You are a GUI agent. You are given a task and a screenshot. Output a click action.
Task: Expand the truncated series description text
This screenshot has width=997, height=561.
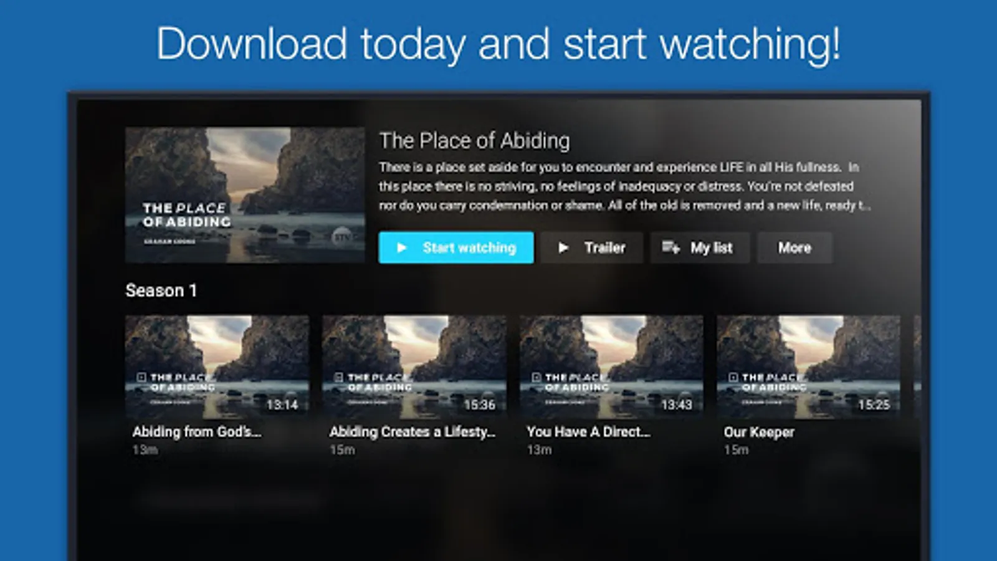(625, 186)
